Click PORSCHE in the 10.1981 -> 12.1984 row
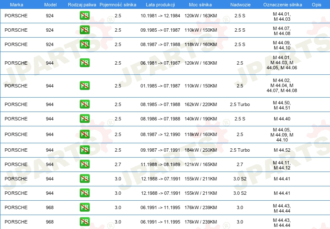 point(16,16)
